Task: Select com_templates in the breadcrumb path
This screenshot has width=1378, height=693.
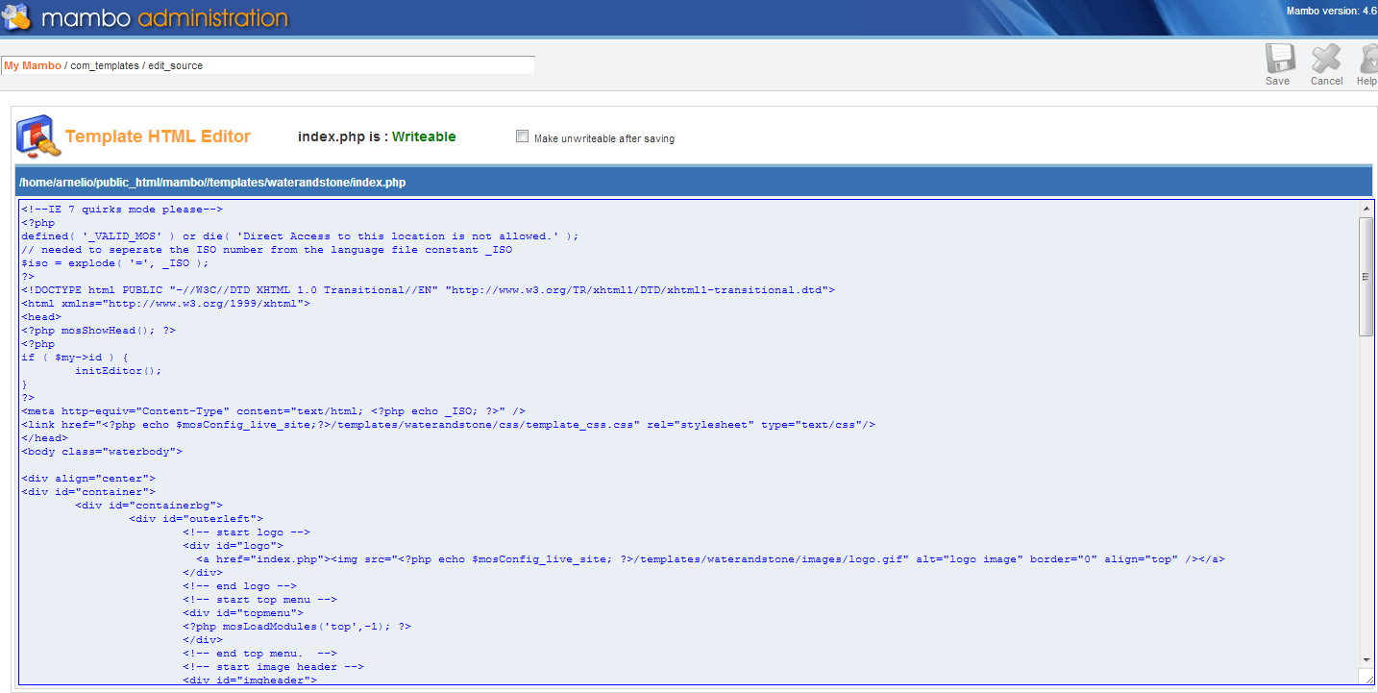Action: point(105,65)
